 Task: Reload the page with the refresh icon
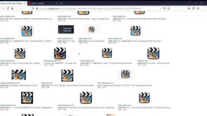(x=8, y=8)
